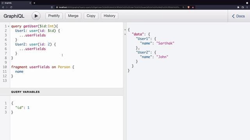The image size is (250, 140).
Task: Reload the page with the refresh icon
Action: click(11, 7)
